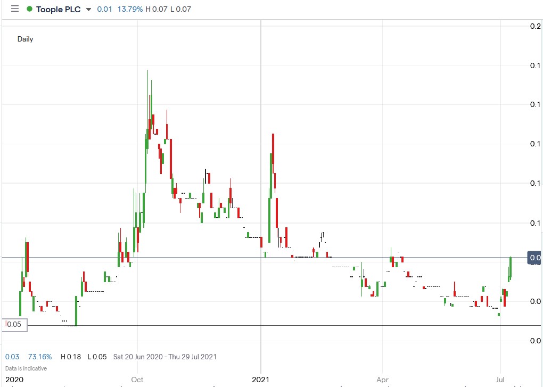The height and width of the screenshot is (387, 543).
Task: Open the hamburger navigation menu
Action: point(14,9)
